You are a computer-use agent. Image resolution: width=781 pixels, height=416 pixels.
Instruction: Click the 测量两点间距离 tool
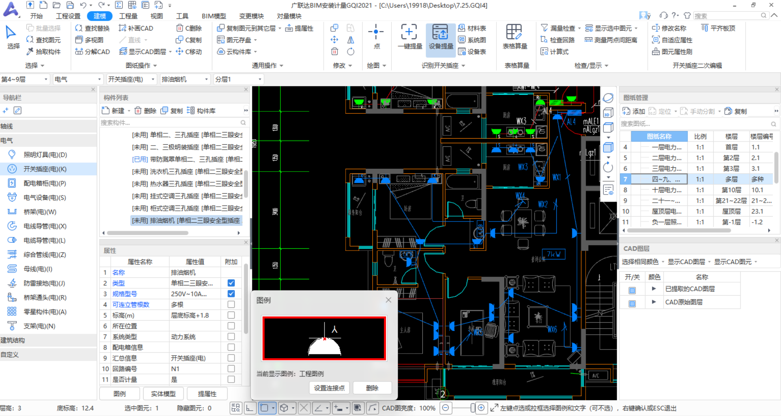[x=611, y=40]
